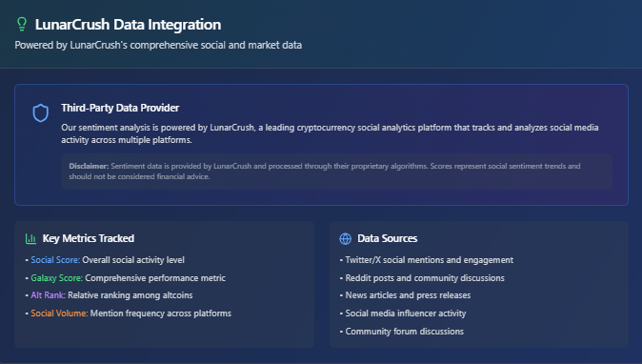Click the Disclaimer notice box

[x=336, y=172]
